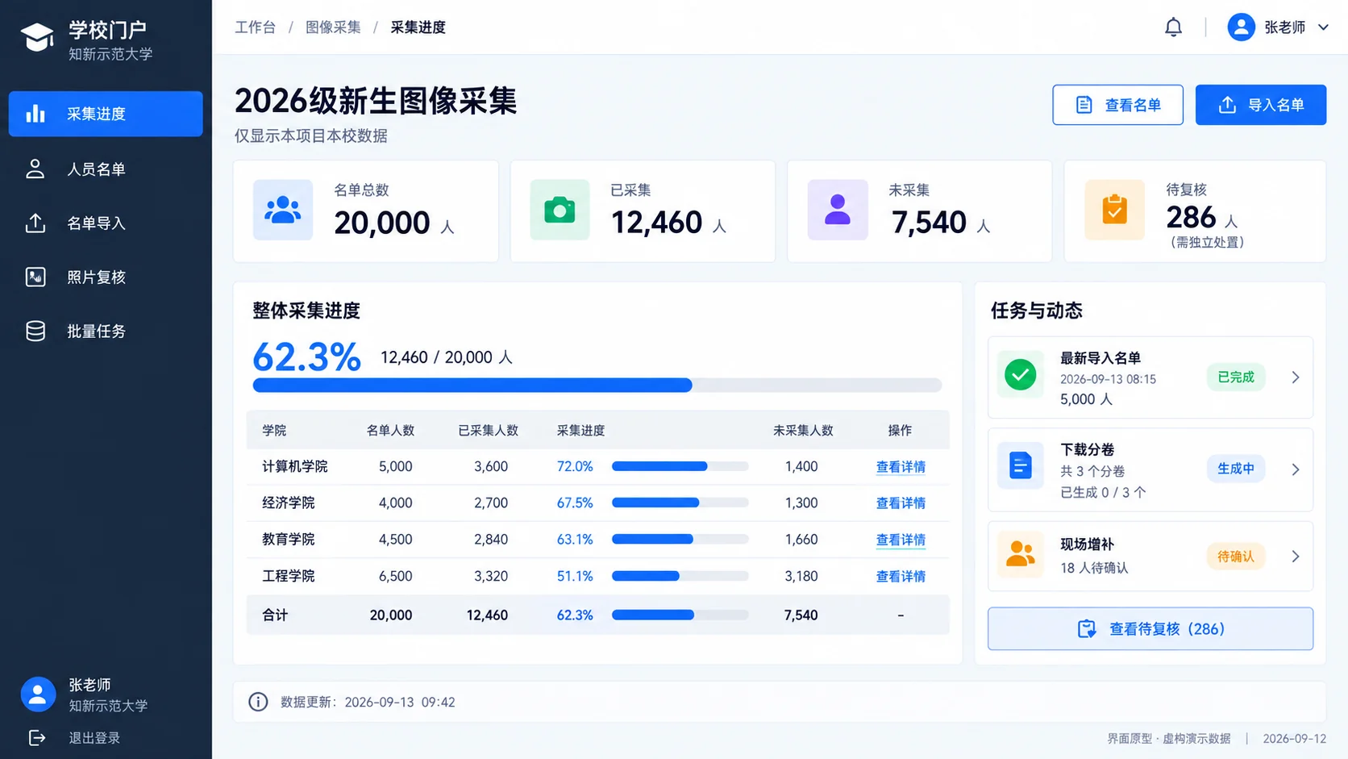Screen dimensions: 1348x759
Task: Click the info icon beside 数据更新
Action: (x=258, y=702)
